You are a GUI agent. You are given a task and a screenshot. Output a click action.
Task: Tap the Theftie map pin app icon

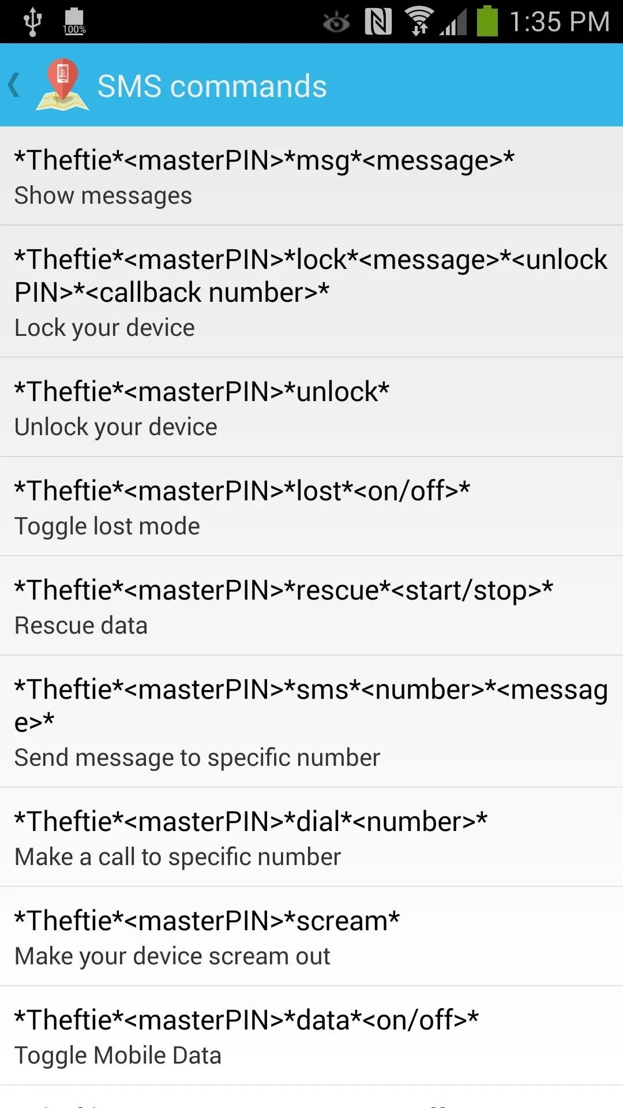tap(62, 84)
